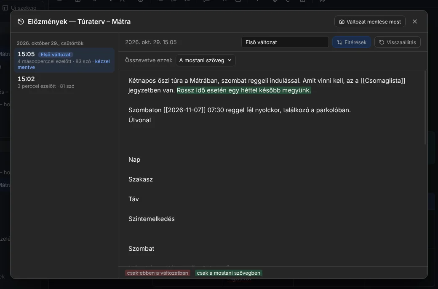Click the Szombat row text

click(142, 249)
